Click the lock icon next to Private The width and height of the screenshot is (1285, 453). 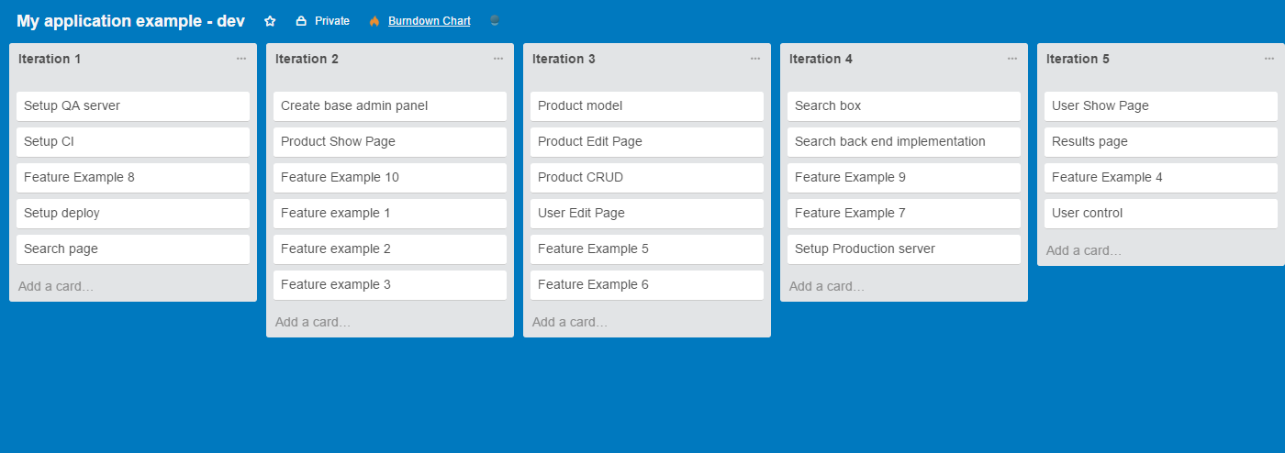(x=301, y=21)
